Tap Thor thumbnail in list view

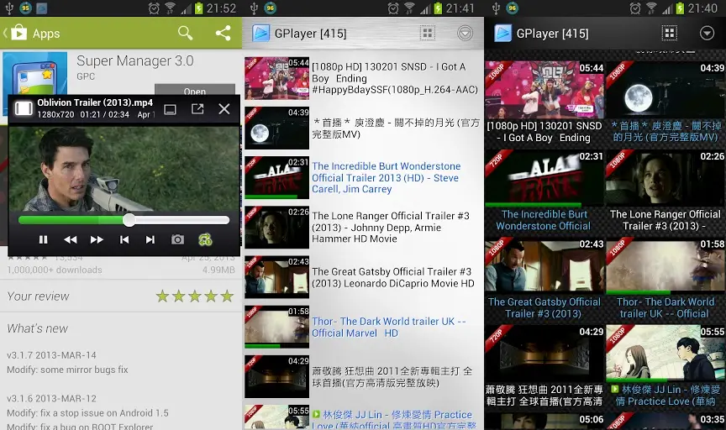(277, 327)
